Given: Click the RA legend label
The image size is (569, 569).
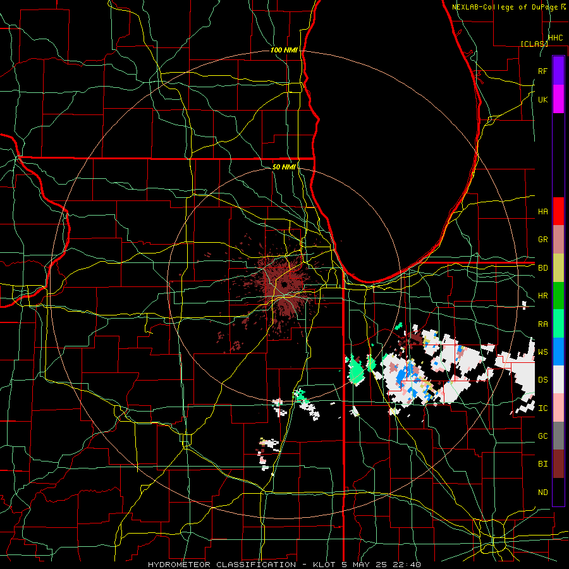Looking at the screenshot, I should click(x=542, y=324).
